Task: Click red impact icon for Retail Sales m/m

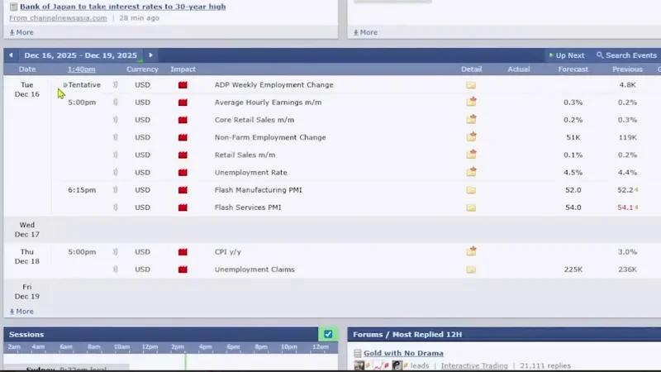Action: tap(183, 155)
